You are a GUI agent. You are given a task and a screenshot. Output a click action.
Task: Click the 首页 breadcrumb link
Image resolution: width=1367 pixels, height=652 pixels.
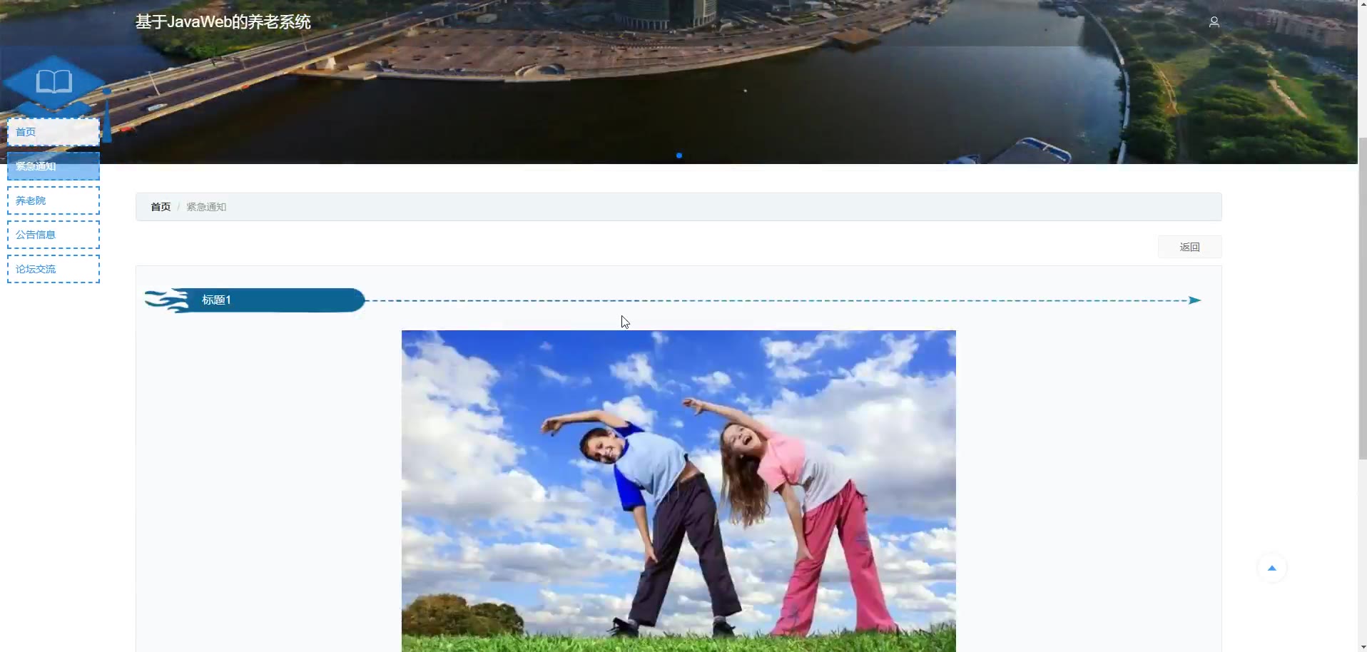click(161, 207)
